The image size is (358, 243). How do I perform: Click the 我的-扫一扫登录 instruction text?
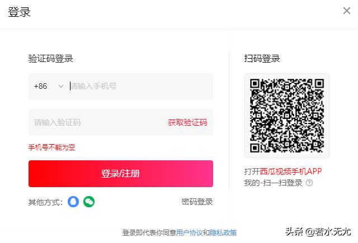[274, 183]
